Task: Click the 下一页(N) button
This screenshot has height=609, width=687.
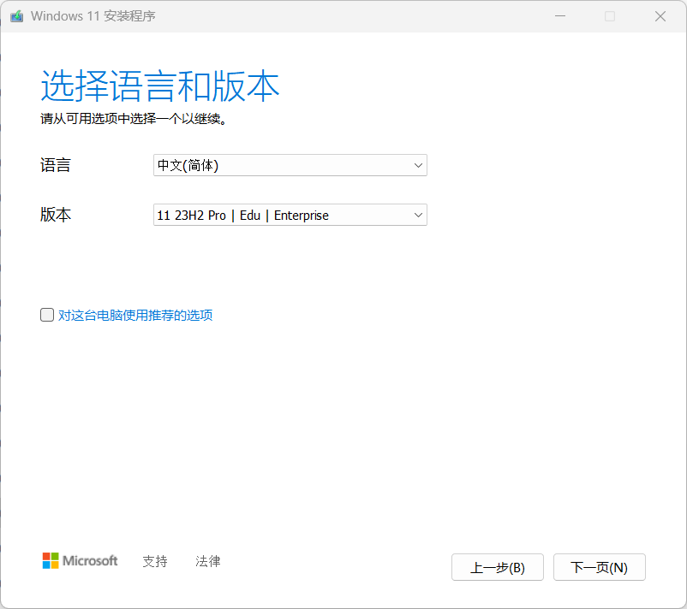Action: pos(600,567)
